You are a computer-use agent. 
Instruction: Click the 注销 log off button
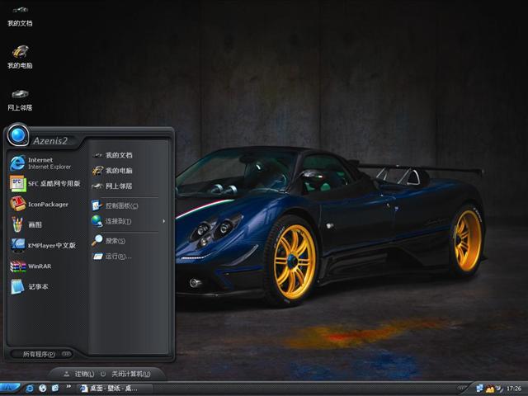[79, 374]
